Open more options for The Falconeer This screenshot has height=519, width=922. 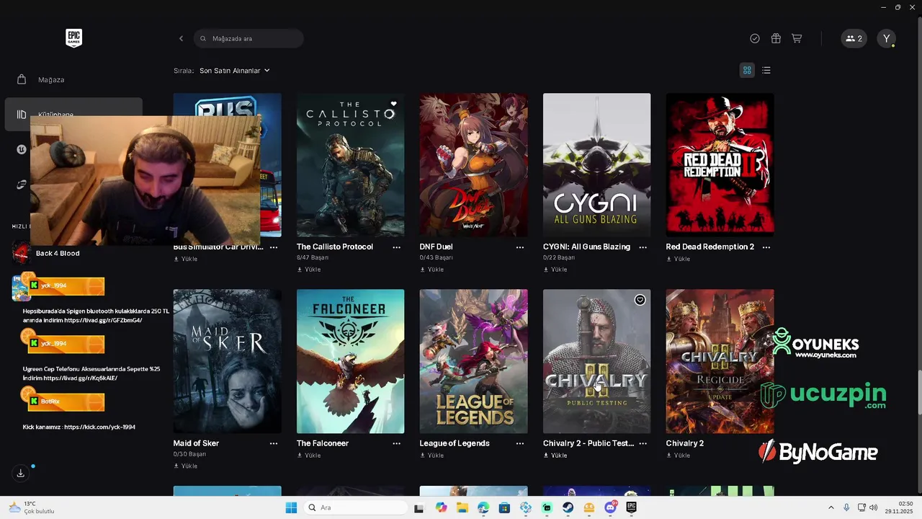pos(397,444)
